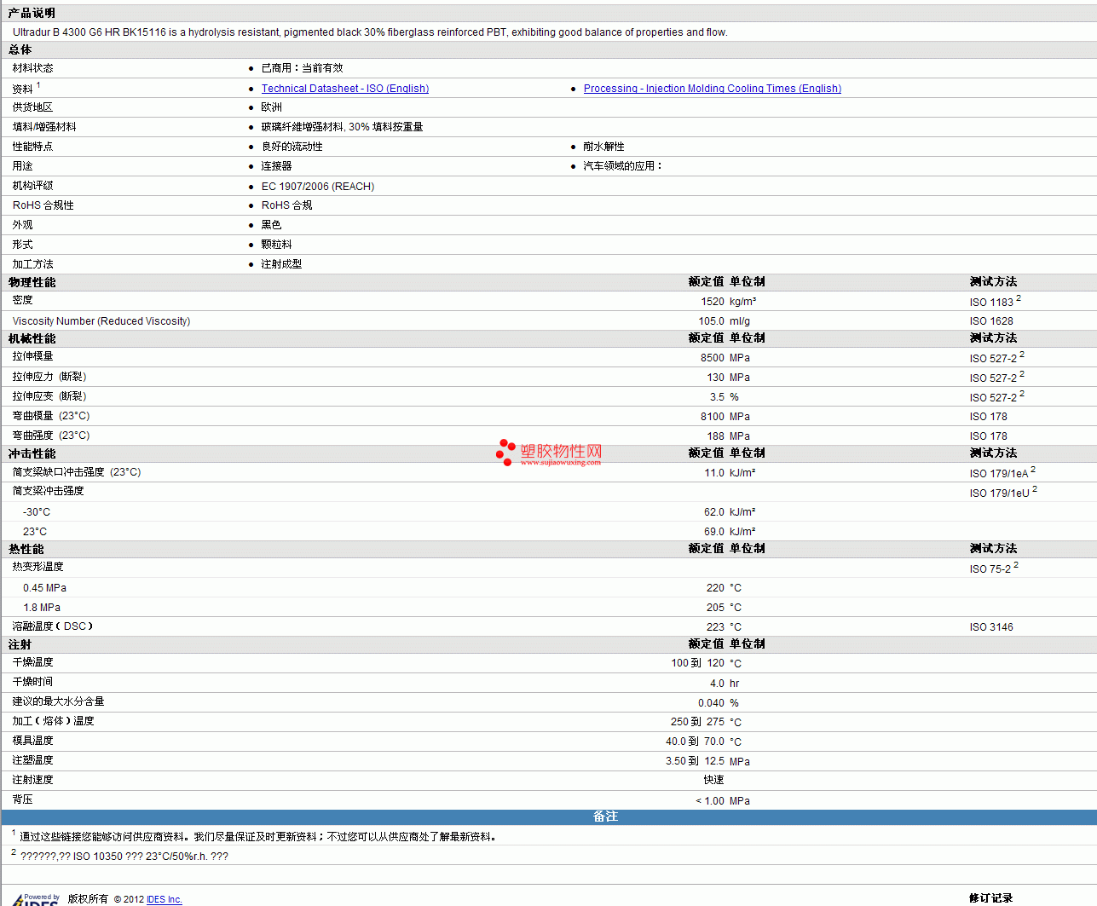Click the impact value 69.0
The image size is (1097, 906).
714,532
